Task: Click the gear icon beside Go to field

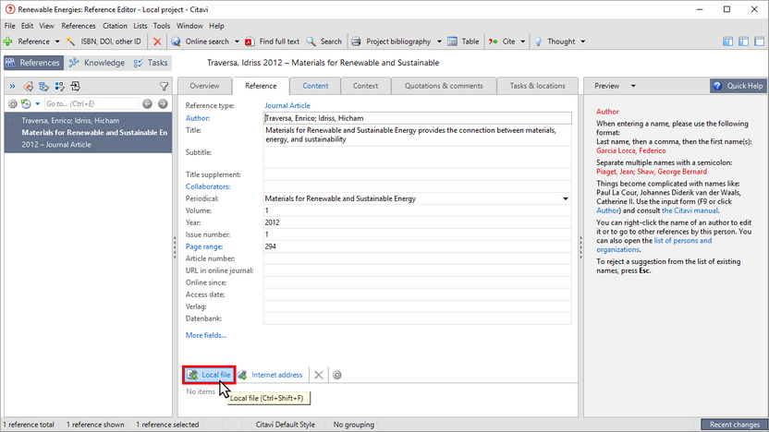Action: 13,103
